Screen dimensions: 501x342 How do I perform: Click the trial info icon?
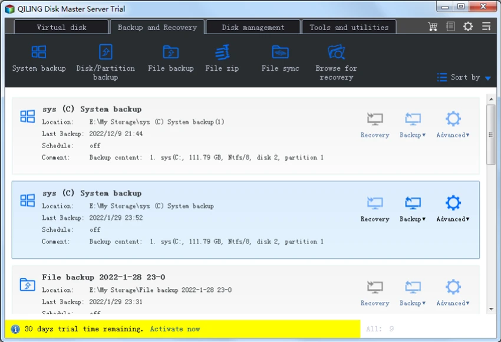pos(15,329)
